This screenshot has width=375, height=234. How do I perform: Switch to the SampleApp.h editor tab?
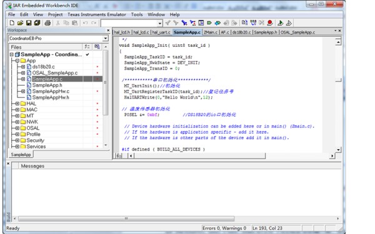[x=266, y=32]
